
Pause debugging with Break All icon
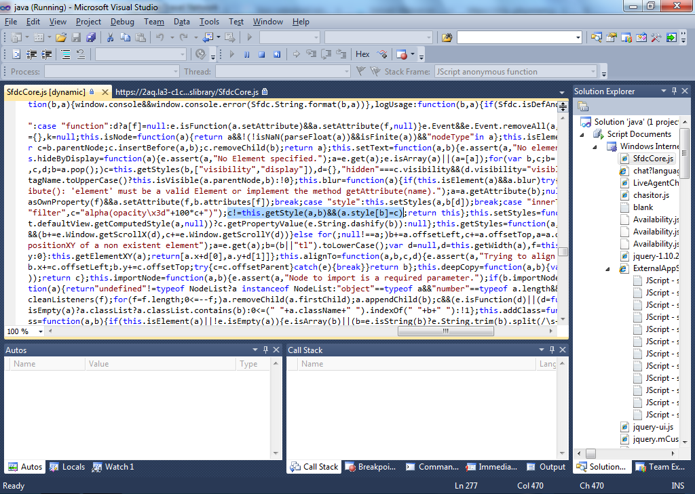[x=246, y=54]
